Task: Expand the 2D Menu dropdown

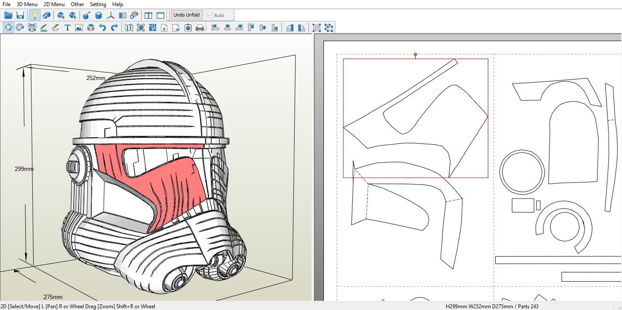Action: click(x=54, y=4)
